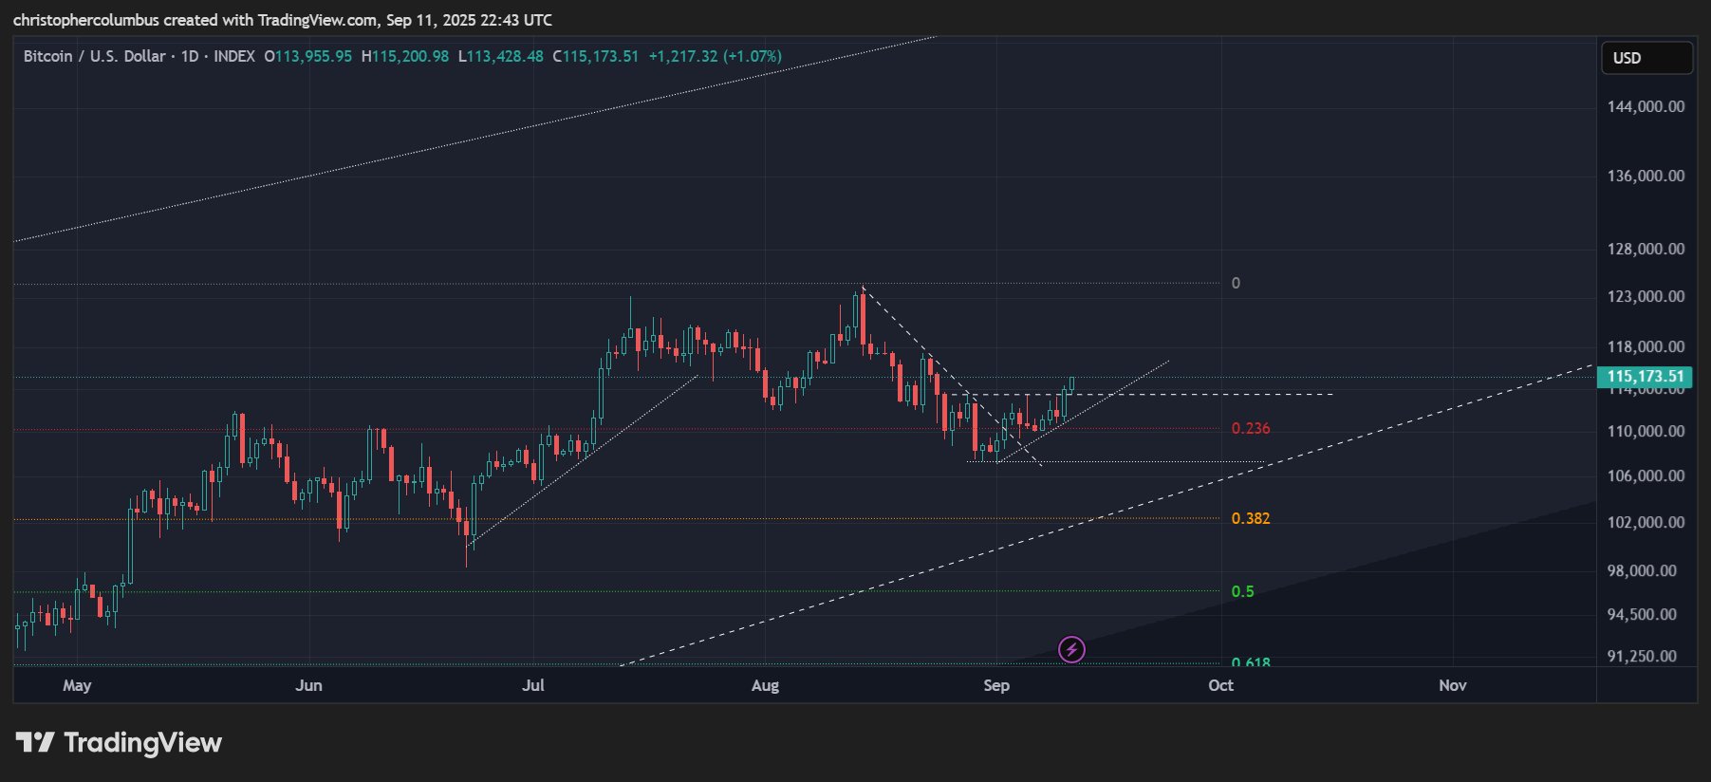Click the current price label 115,173.51
1711x782 pixels.
(x=1646, y=377)
